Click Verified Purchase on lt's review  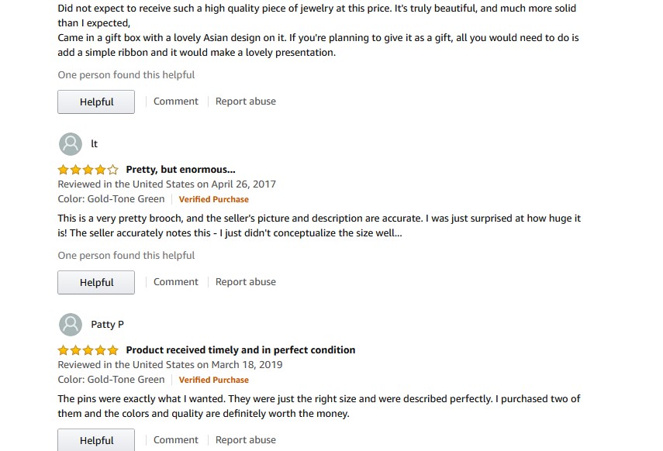pyautogui.click(x=214, y=199)
